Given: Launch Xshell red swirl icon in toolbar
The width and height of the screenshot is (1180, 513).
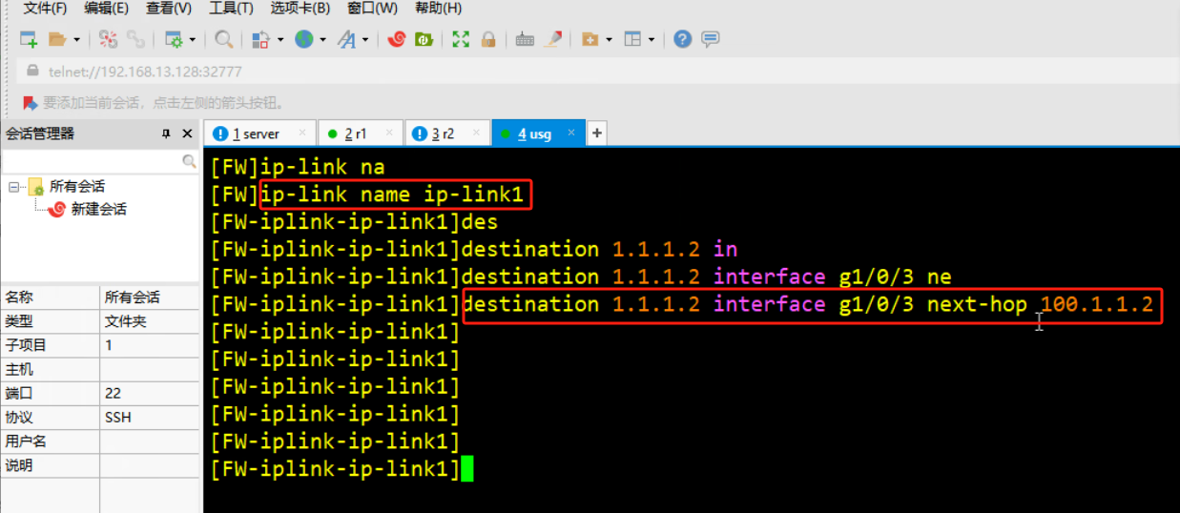Looking at the screenshot, I should [397, 39].
